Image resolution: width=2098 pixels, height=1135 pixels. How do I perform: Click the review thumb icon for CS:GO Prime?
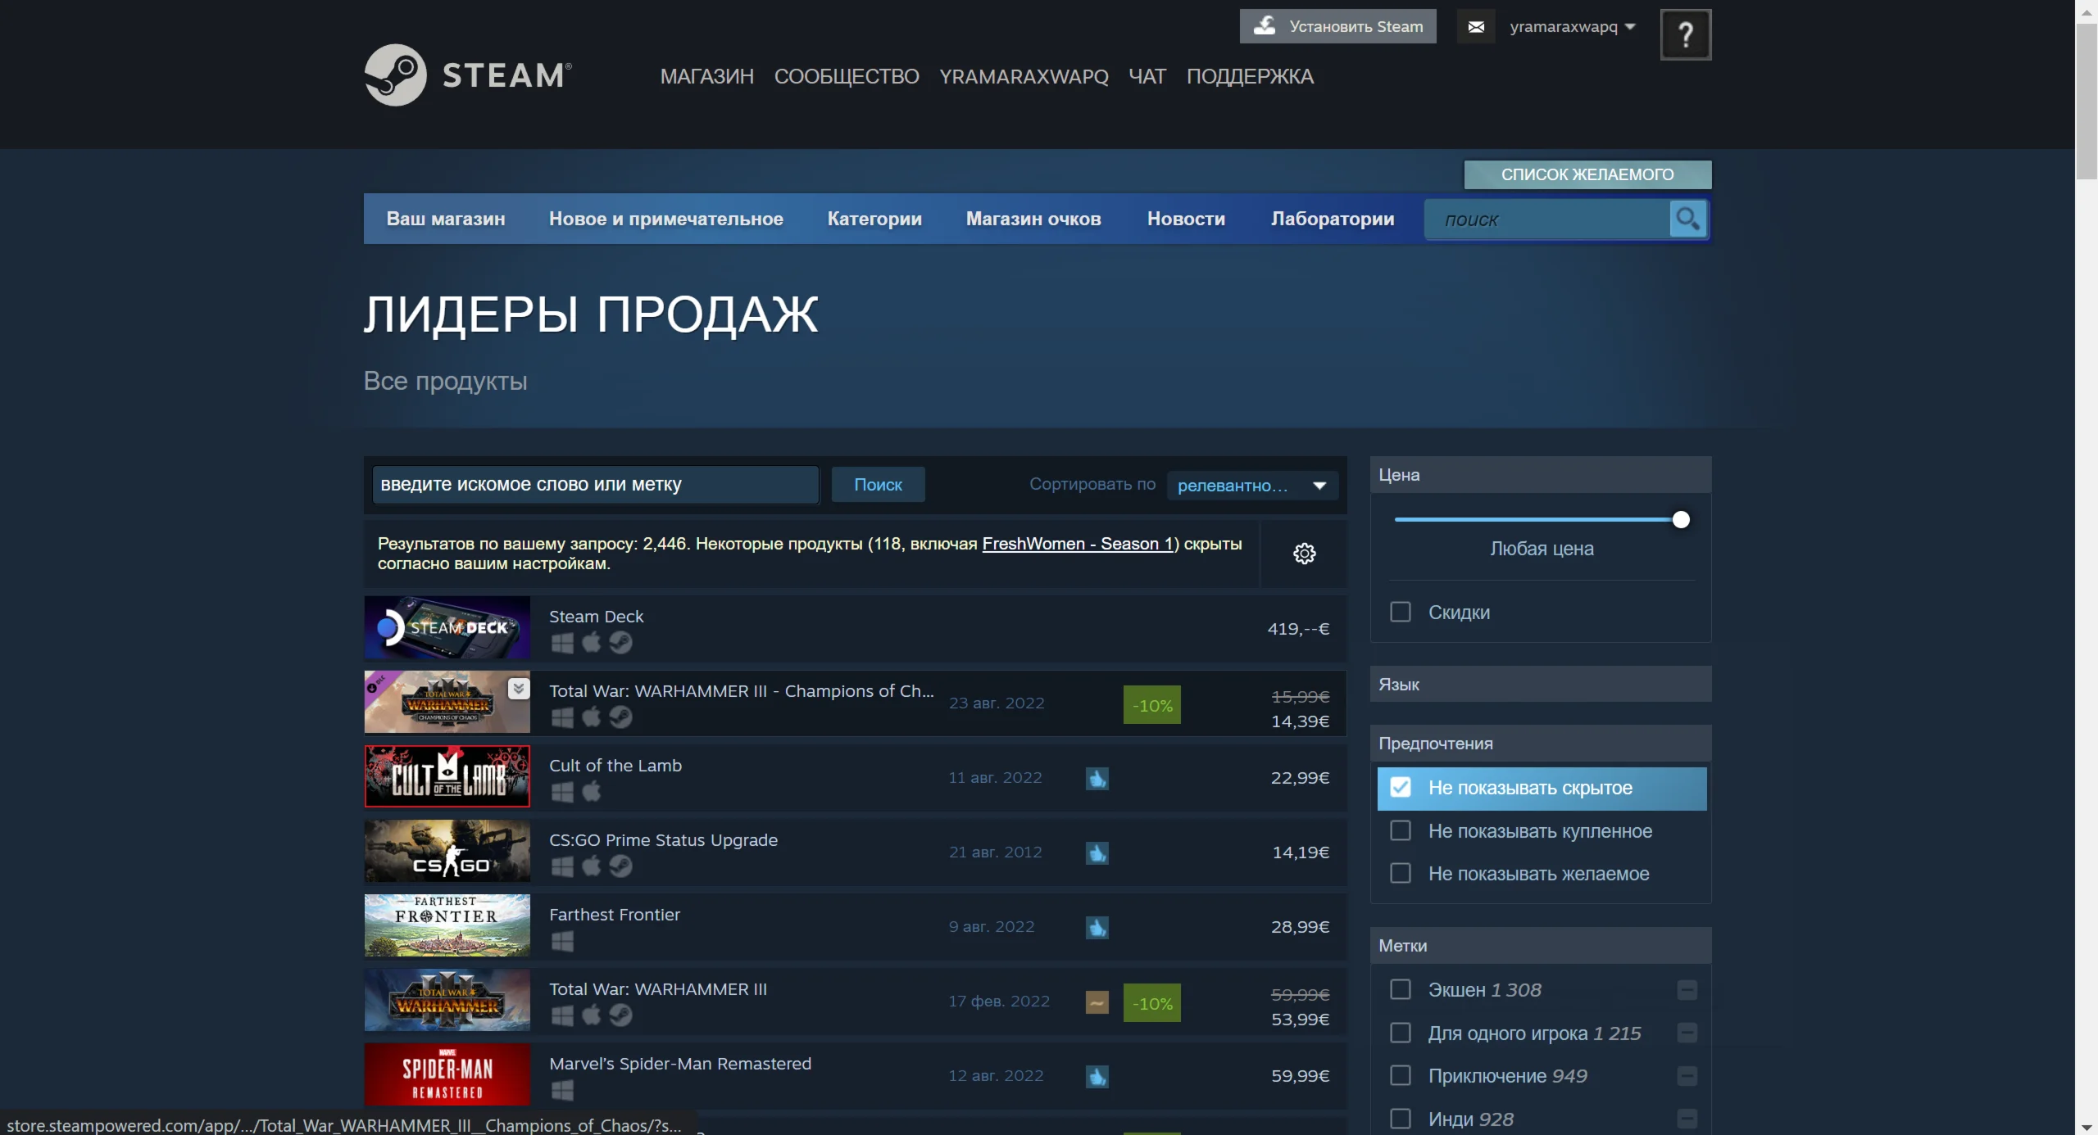click(x=1097, y=852)
